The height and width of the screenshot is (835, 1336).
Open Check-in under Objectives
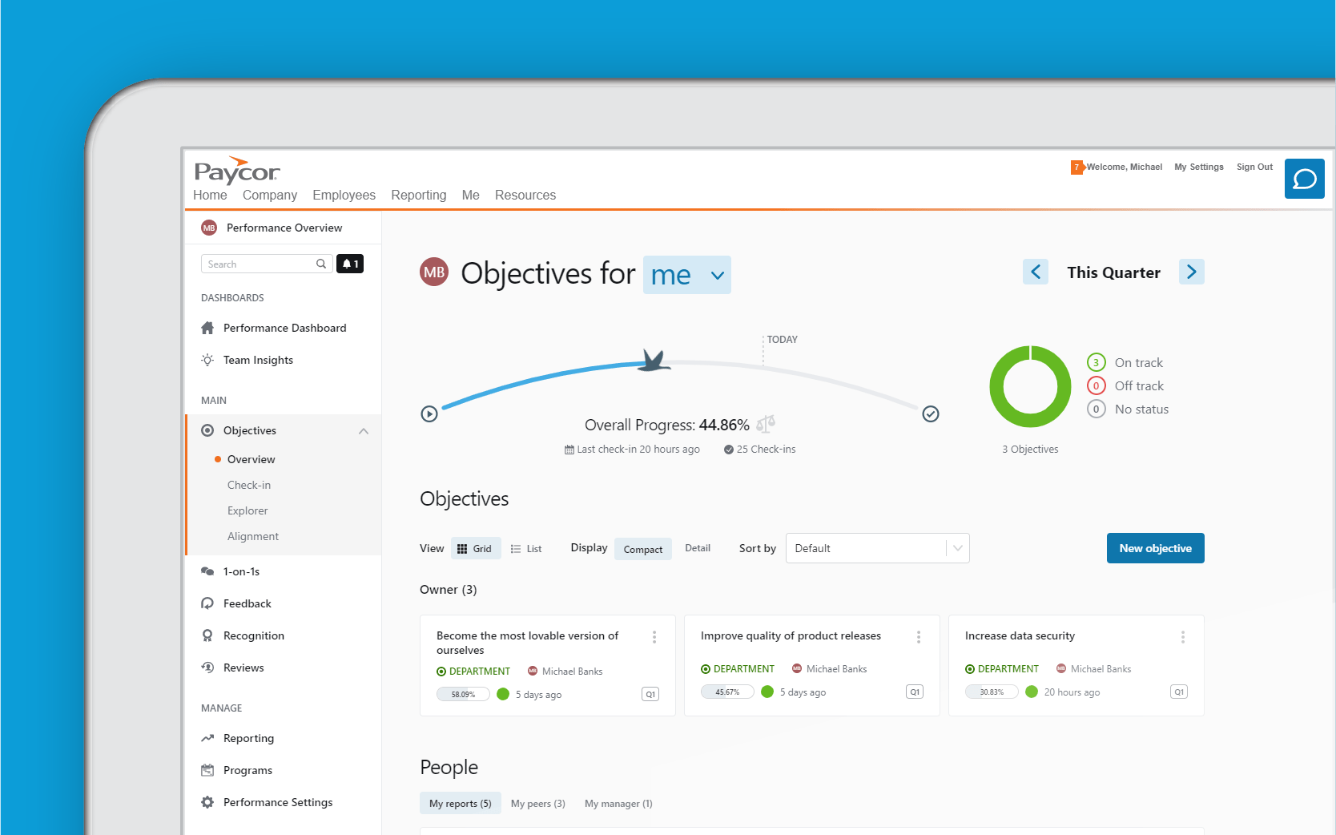249,485
